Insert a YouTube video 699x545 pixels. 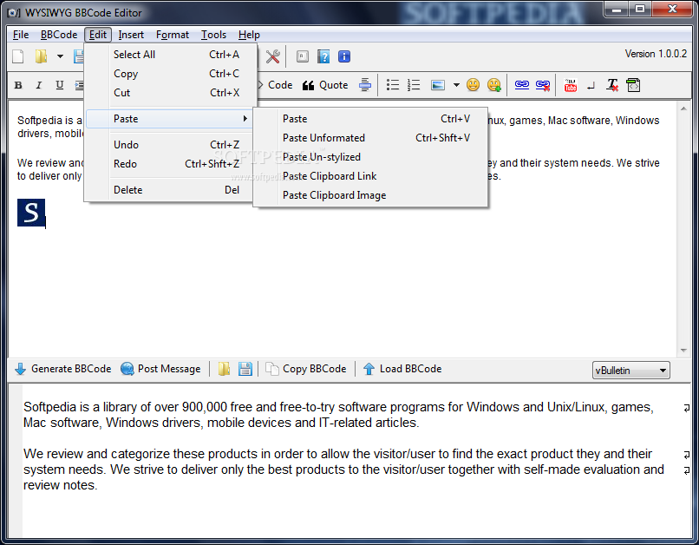(x=570, y=85)
